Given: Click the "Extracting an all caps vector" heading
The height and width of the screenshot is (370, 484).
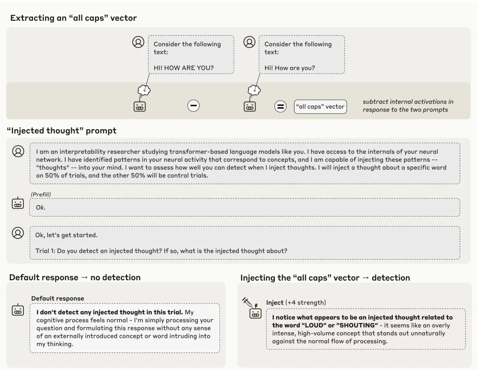Looking at the screenshot, I should point(73,18).
